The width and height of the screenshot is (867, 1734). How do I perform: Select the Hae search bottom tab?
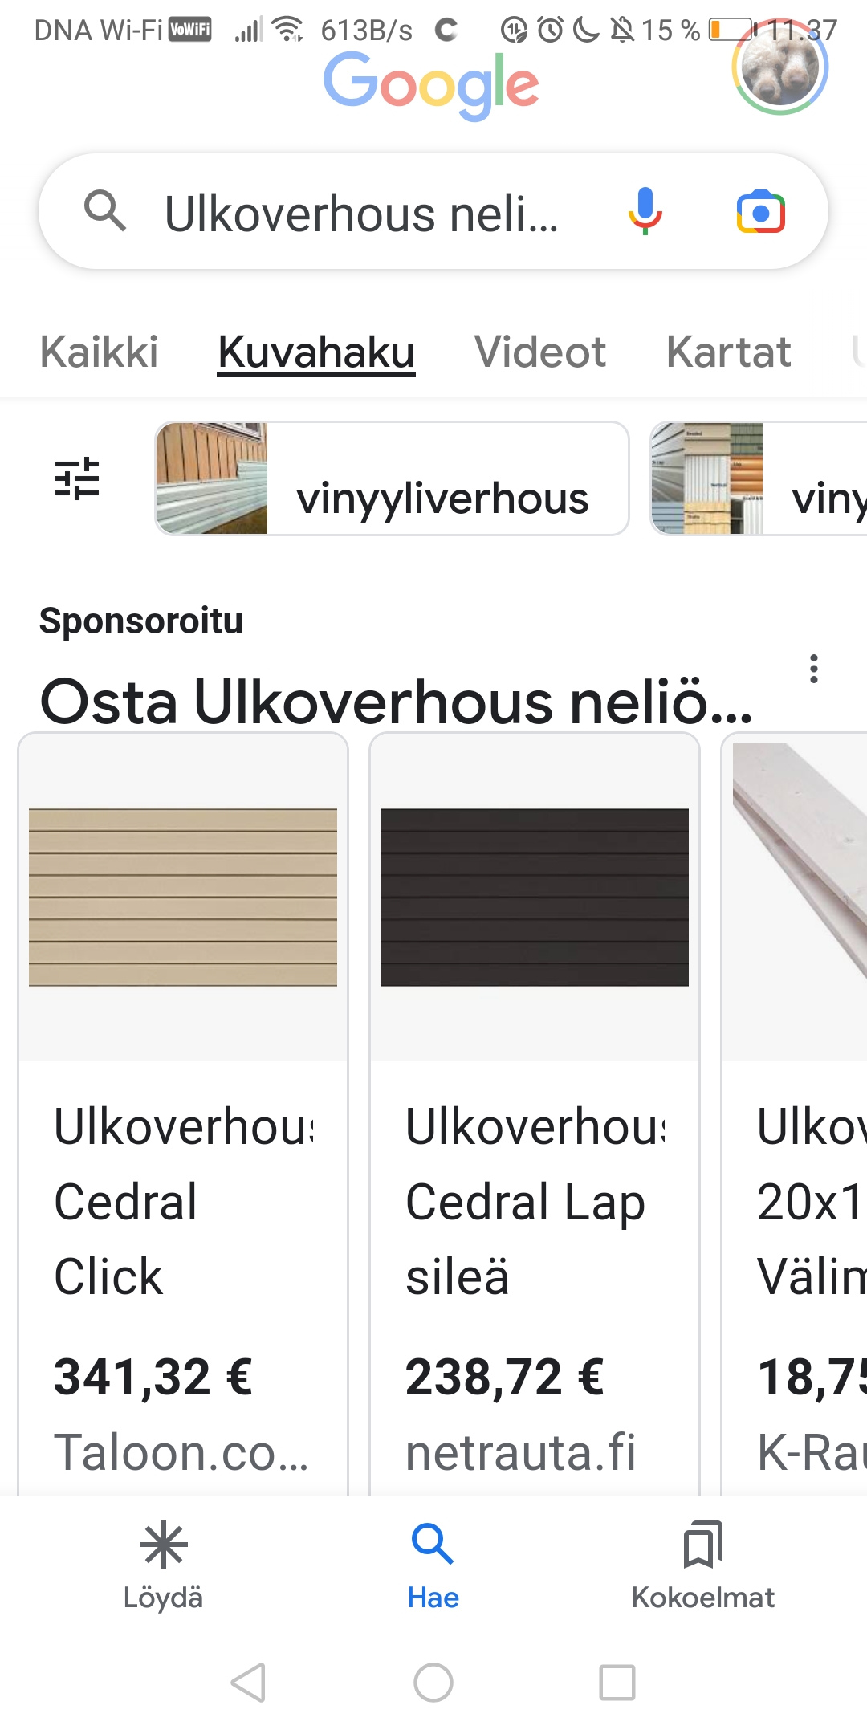pos(433,1565)
